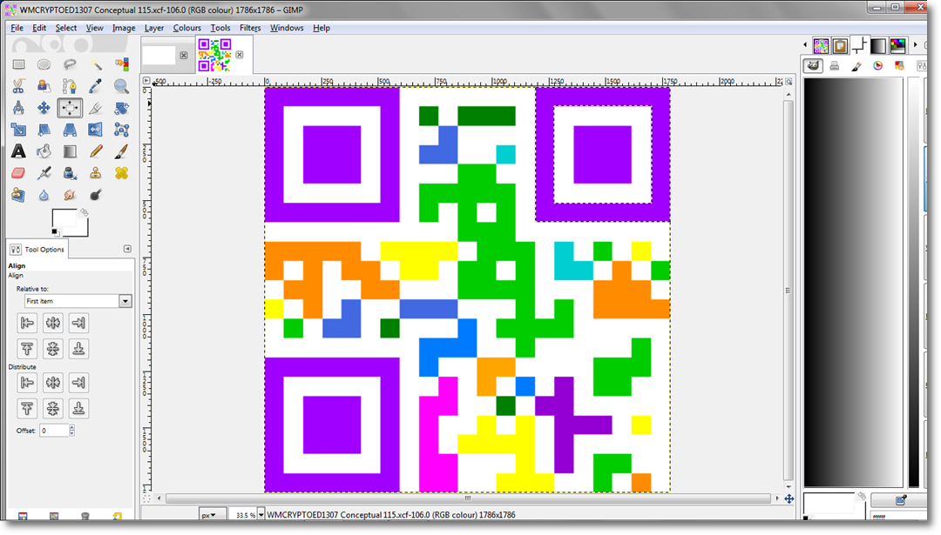The image size is (941, 535).
Task: Select the Ink tool
Action: [70, 173]
